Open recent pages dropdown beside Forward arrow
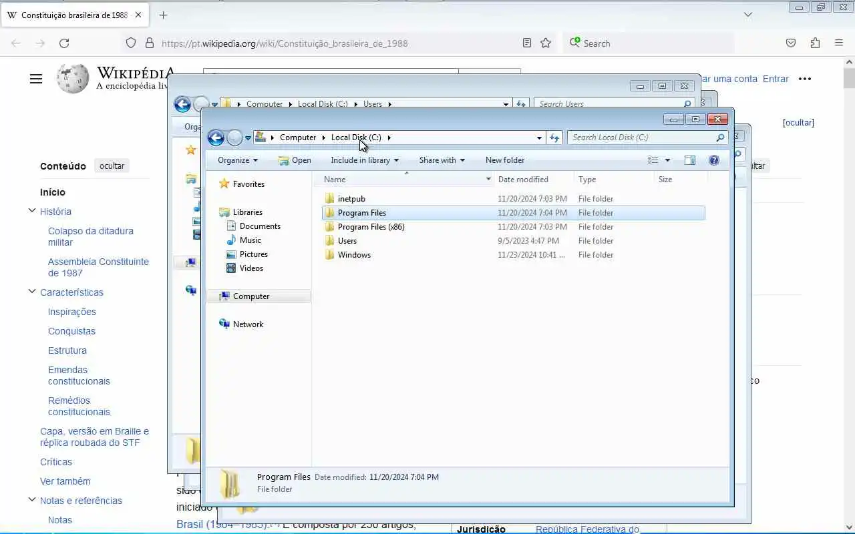 [248, 138]
